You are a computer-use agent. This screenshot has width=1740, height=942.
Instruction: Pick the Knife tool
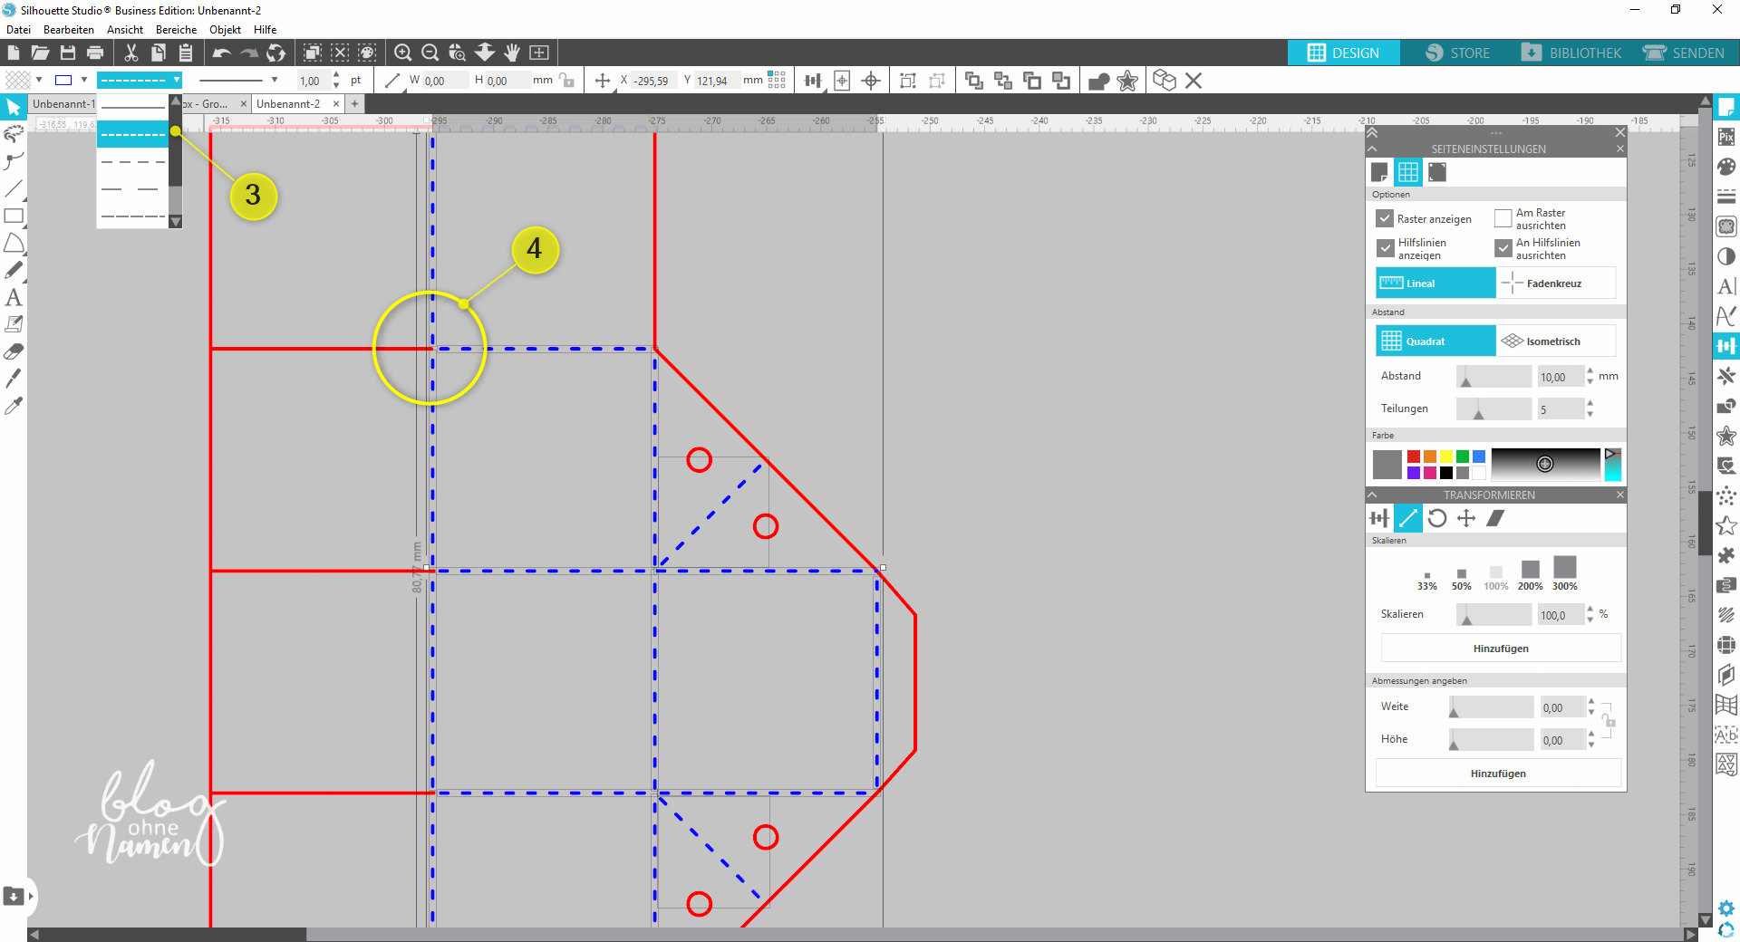[x=14, y=379]
